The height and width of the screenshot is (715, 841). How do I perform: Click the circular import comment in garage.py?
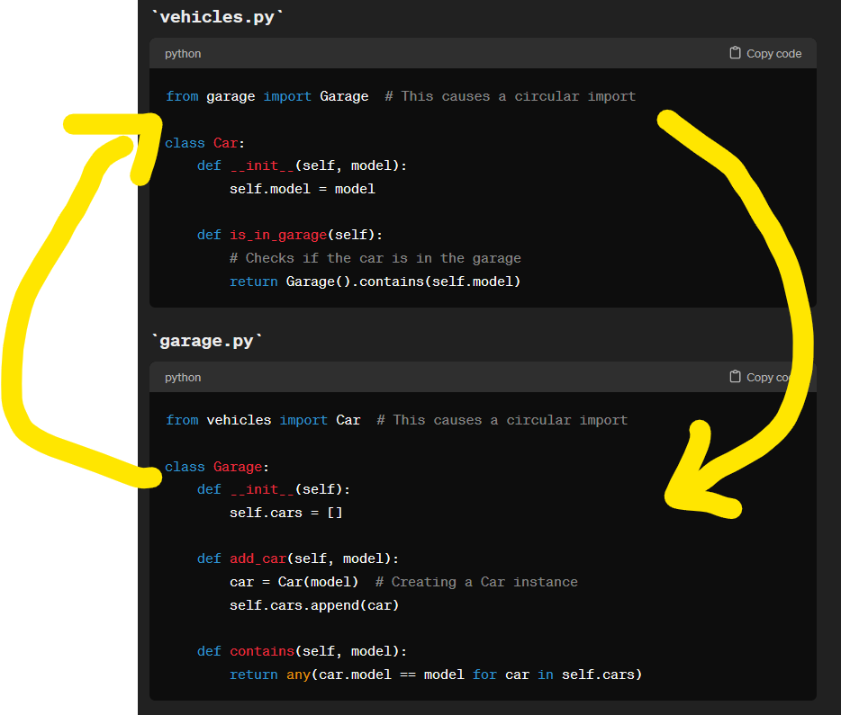[502, 420]
